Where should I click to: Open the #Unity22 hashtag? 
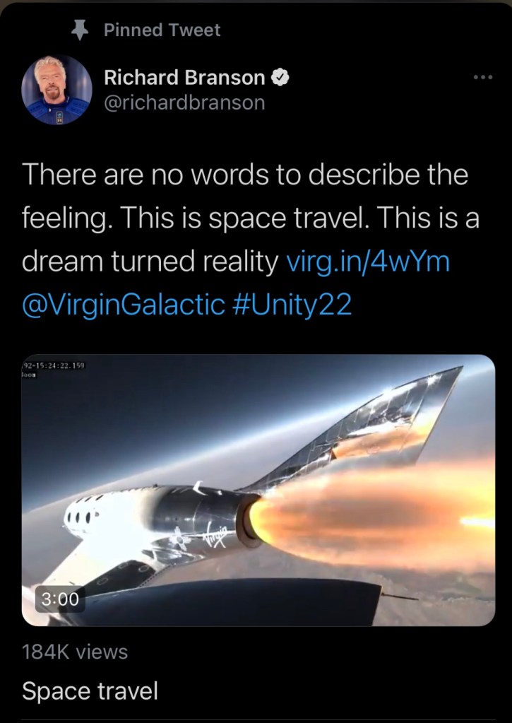tap(292, 305)
